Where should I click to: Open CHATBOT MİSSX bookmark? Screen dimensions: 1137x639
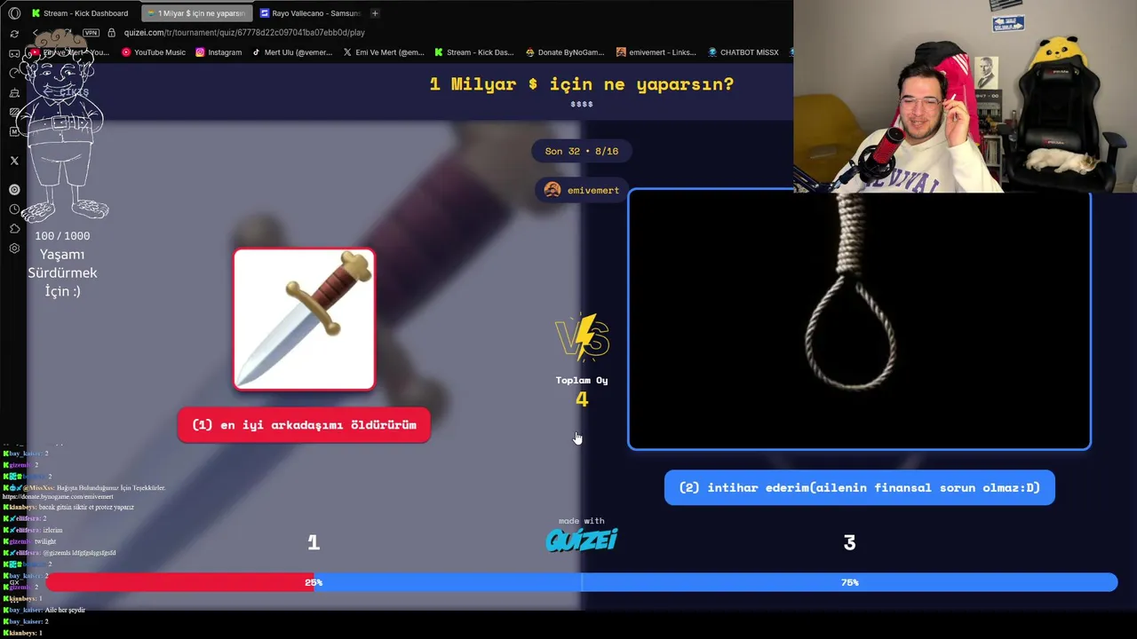(x=743, y=52)
